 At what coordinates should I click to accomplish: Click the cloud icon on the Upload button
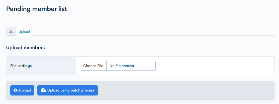(x=16, y=90)
